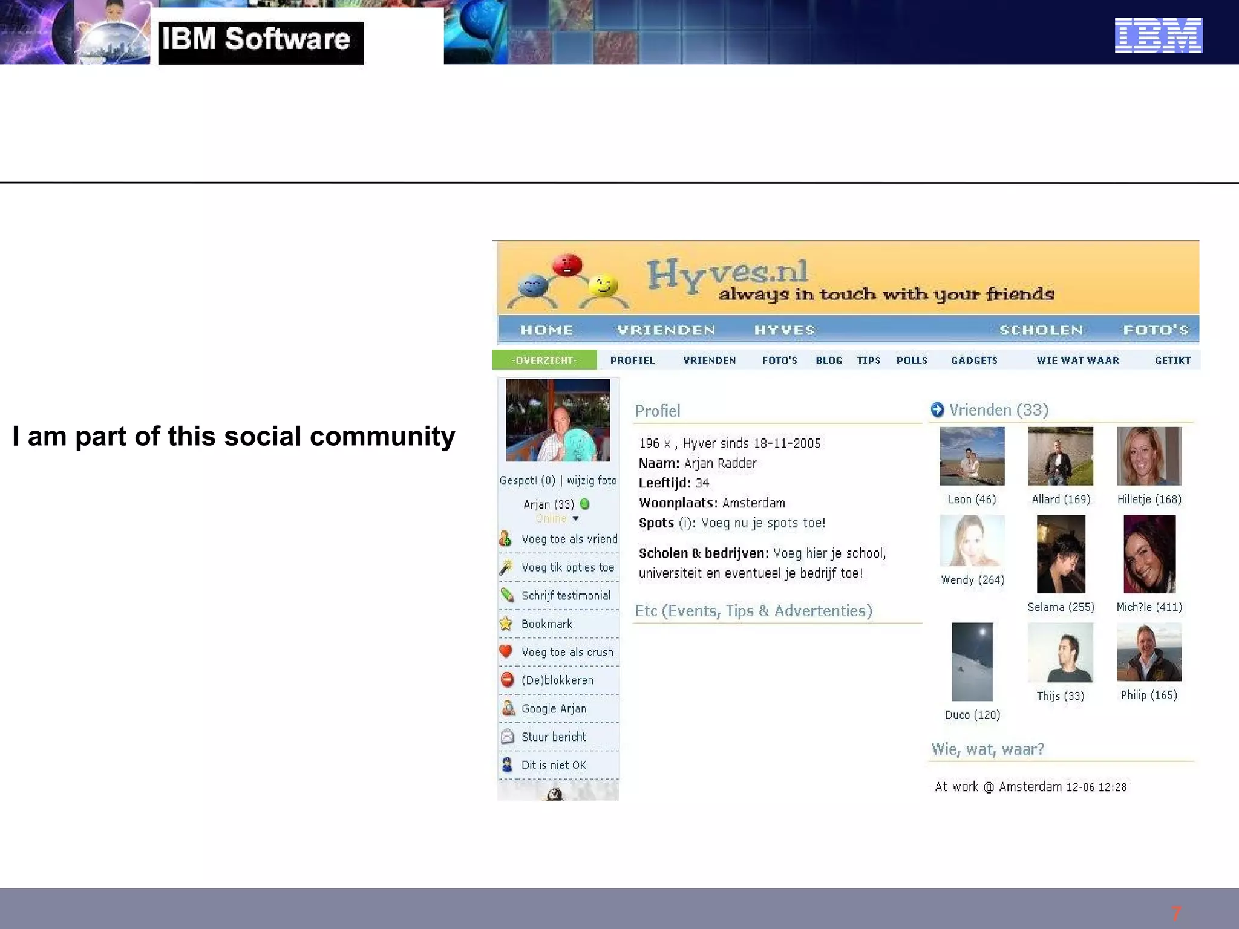The width and height of the screenshot is (1239, 929).
Task: Click the pencil icon beside Schrijf testimonial
Action: pos(507,595)
